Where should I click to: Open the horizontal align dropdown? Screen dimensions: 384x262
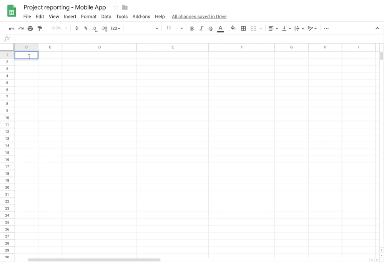273,28
